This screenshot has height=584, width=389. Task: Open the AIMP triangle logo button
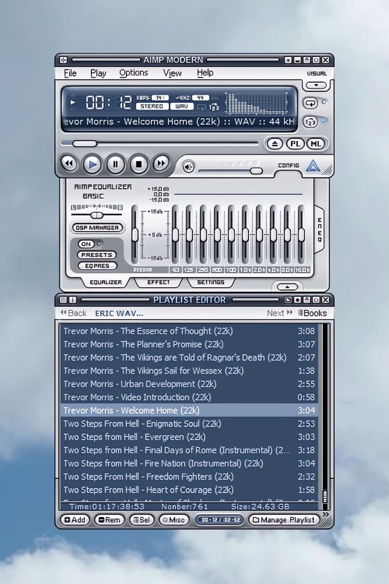coord(313,166)
